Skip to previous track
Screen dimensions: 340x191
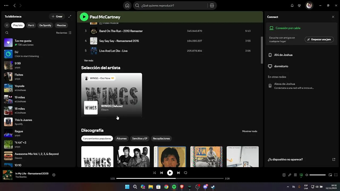tap(161, 173)
